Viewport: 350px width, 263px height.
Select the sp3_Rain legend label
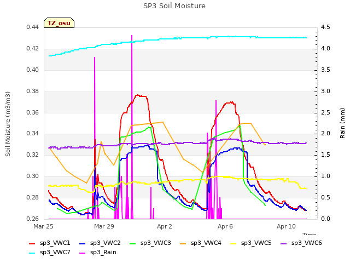click(x=103, y=253)
